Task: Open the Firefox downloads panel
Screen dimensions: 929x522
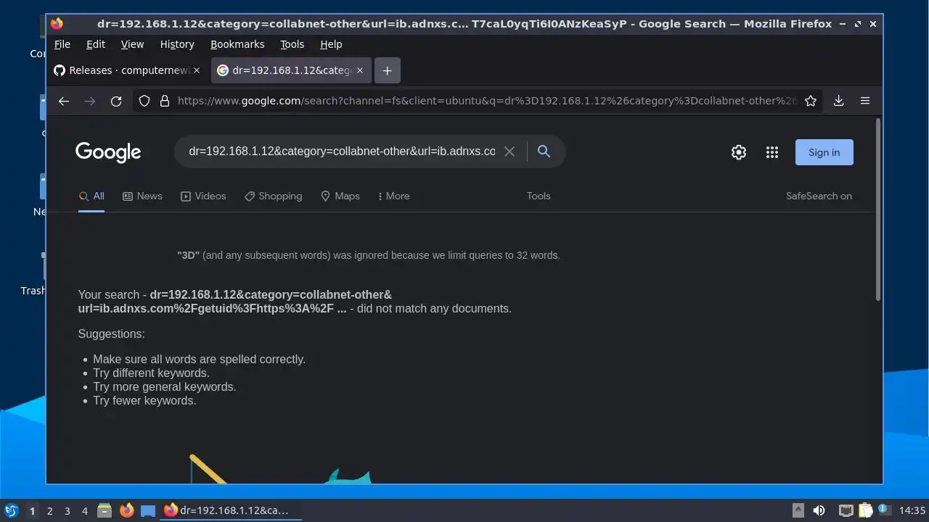Action: point(838,101)
